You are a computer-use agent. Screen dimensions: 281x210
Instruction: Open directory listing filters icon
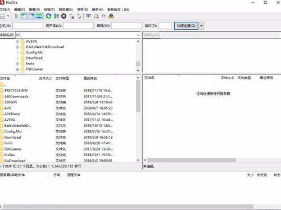pyautogui.click(x=88, y=16)
